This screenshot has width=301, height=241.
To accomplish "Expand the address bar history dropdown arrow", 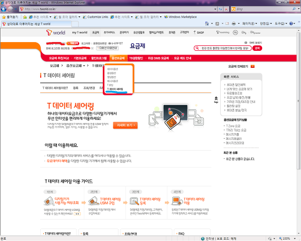I will (215, 9).
